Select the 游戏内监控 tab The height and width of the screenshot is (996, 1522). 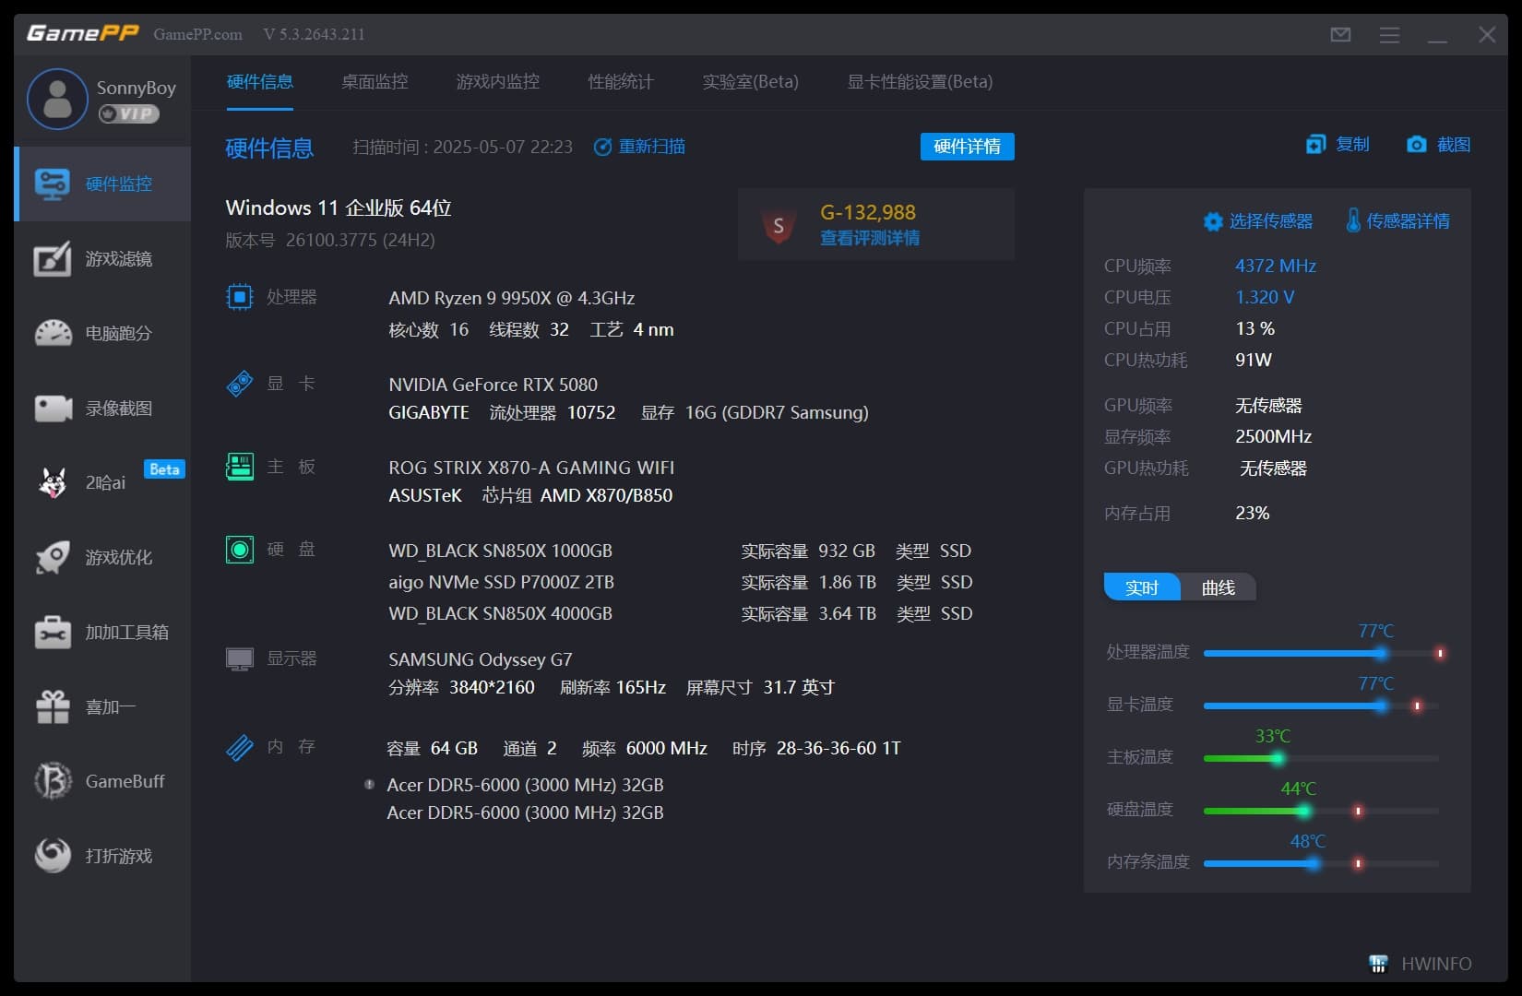pyautogui.click(x=498, y=82)
